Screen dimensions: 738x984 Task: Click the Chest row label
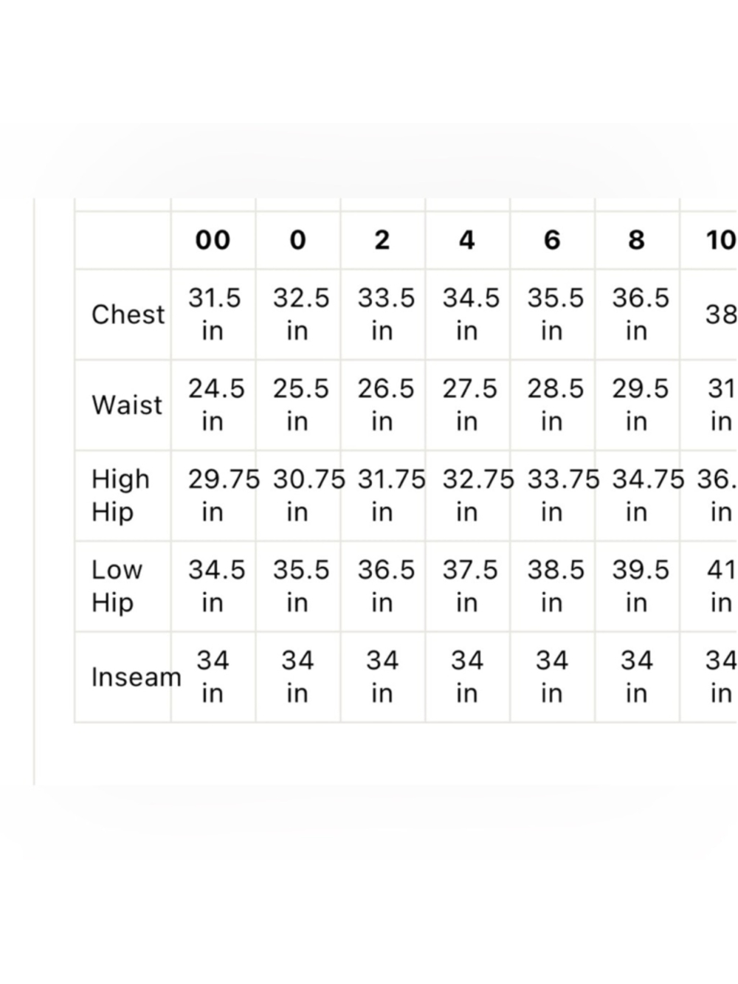(x=128, y=314)
